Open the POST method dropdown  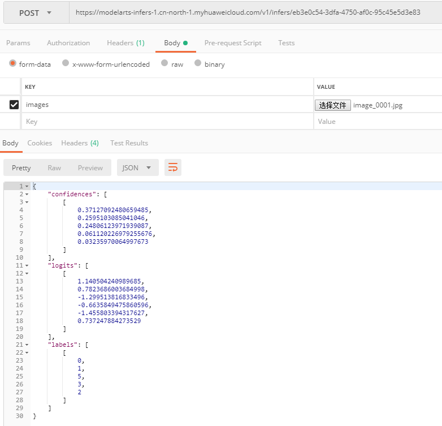(36, 13)
